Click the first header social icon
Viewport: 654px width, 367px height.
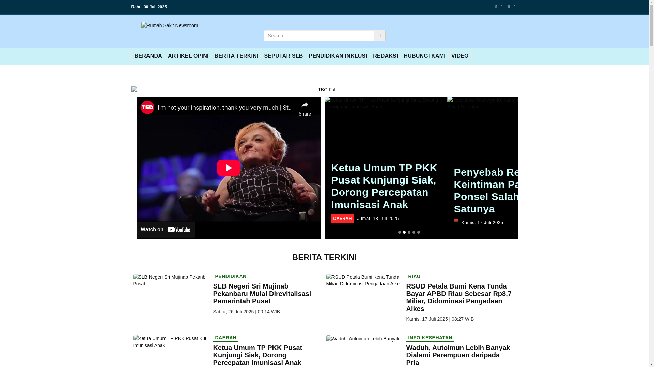tap(496, 7)
